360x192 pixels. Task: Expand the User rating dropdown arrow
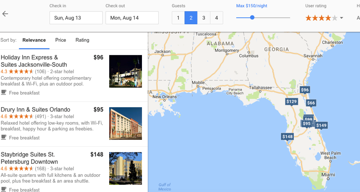(x=341, y=18)
